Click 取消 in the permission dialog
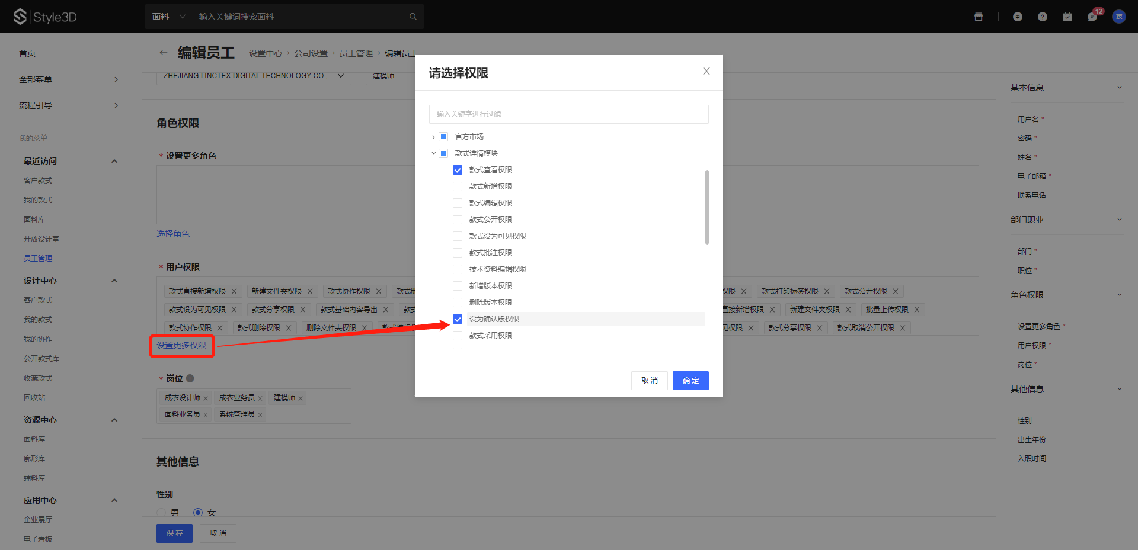This screenshot has height=550, width=1138. pos(650,381)
